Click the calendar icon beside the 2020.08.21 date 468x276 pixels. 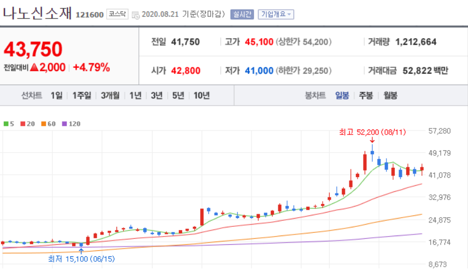click(x=136, y=15)
